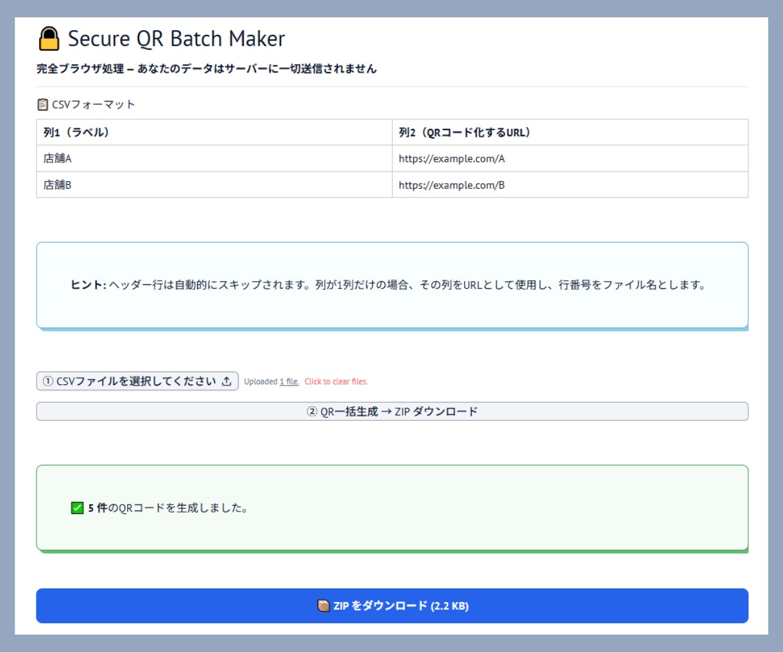Select the https://example.com/B cell
Screen dimensions: 783x652
(570, 185)
